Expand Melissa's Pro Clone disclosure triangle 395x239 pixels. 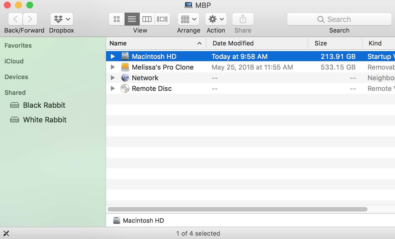pos(112,67)
